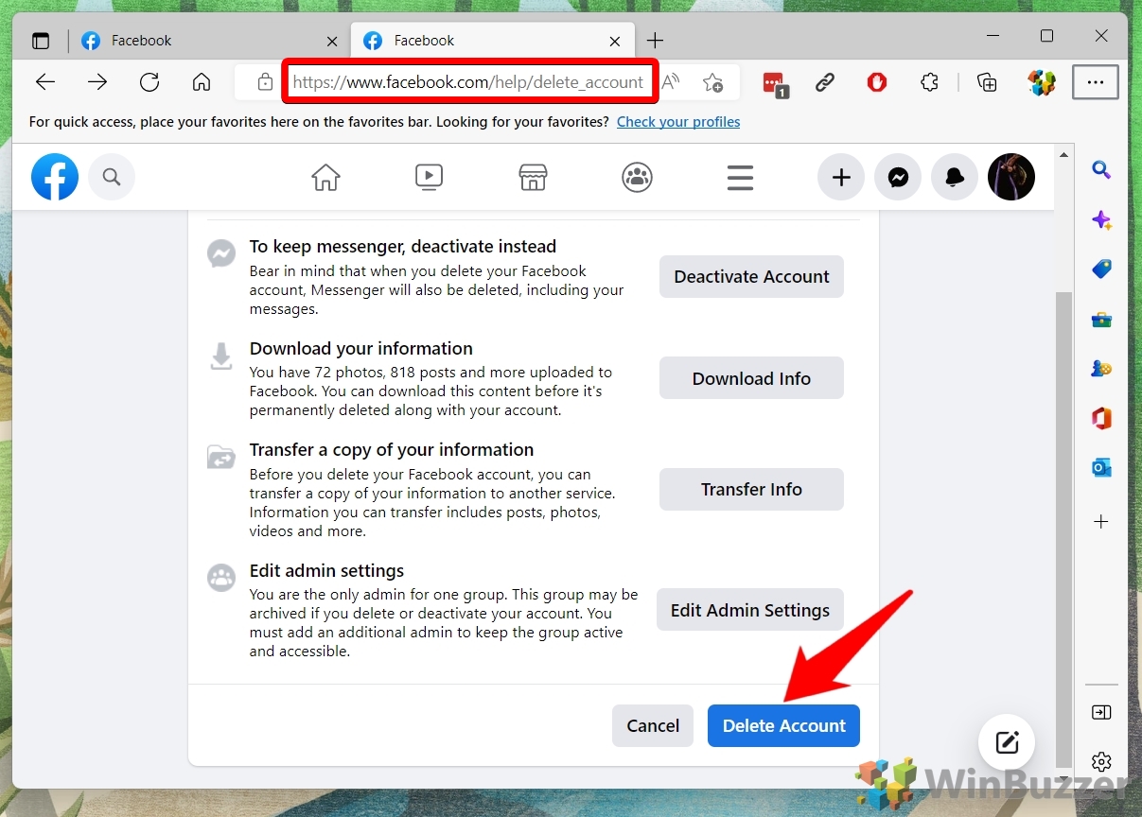Open Deactivate Account option
1142x817 pixels.
click(751, 276)
